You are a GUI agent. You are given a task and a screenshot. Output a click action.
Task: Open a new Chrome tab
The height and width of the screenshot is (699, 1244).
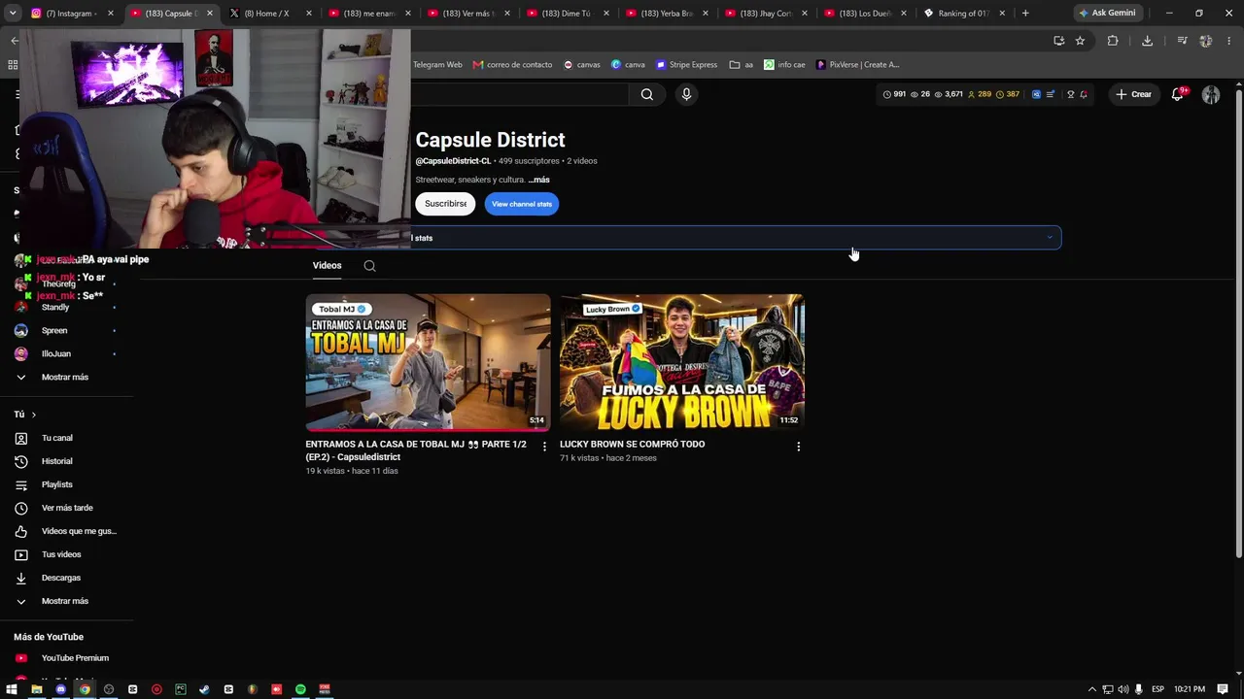[x=1025, y=14]
